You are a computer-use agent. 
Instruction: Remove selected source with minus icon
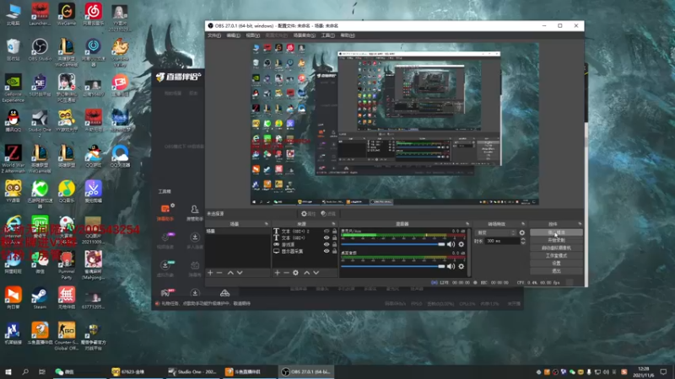click(x=286, y=273)
